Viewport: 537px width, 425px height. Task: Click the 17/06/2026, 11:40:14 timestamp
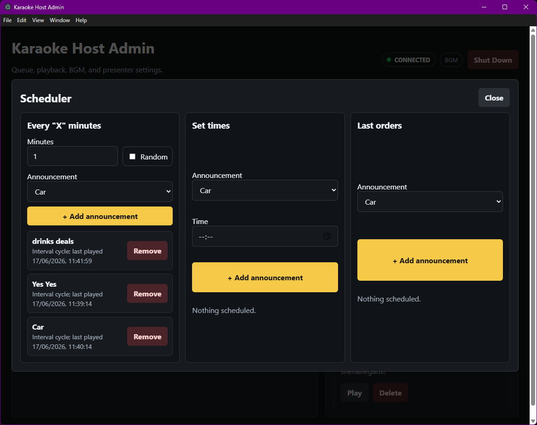tap(62, 347)
